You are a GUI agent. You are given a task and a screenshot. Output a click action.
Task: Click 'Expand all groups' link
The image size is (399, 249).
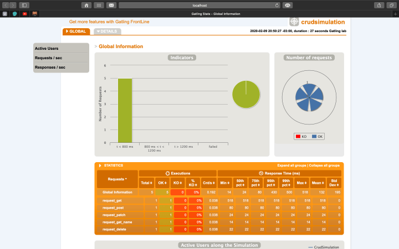(x=292, y=165)
